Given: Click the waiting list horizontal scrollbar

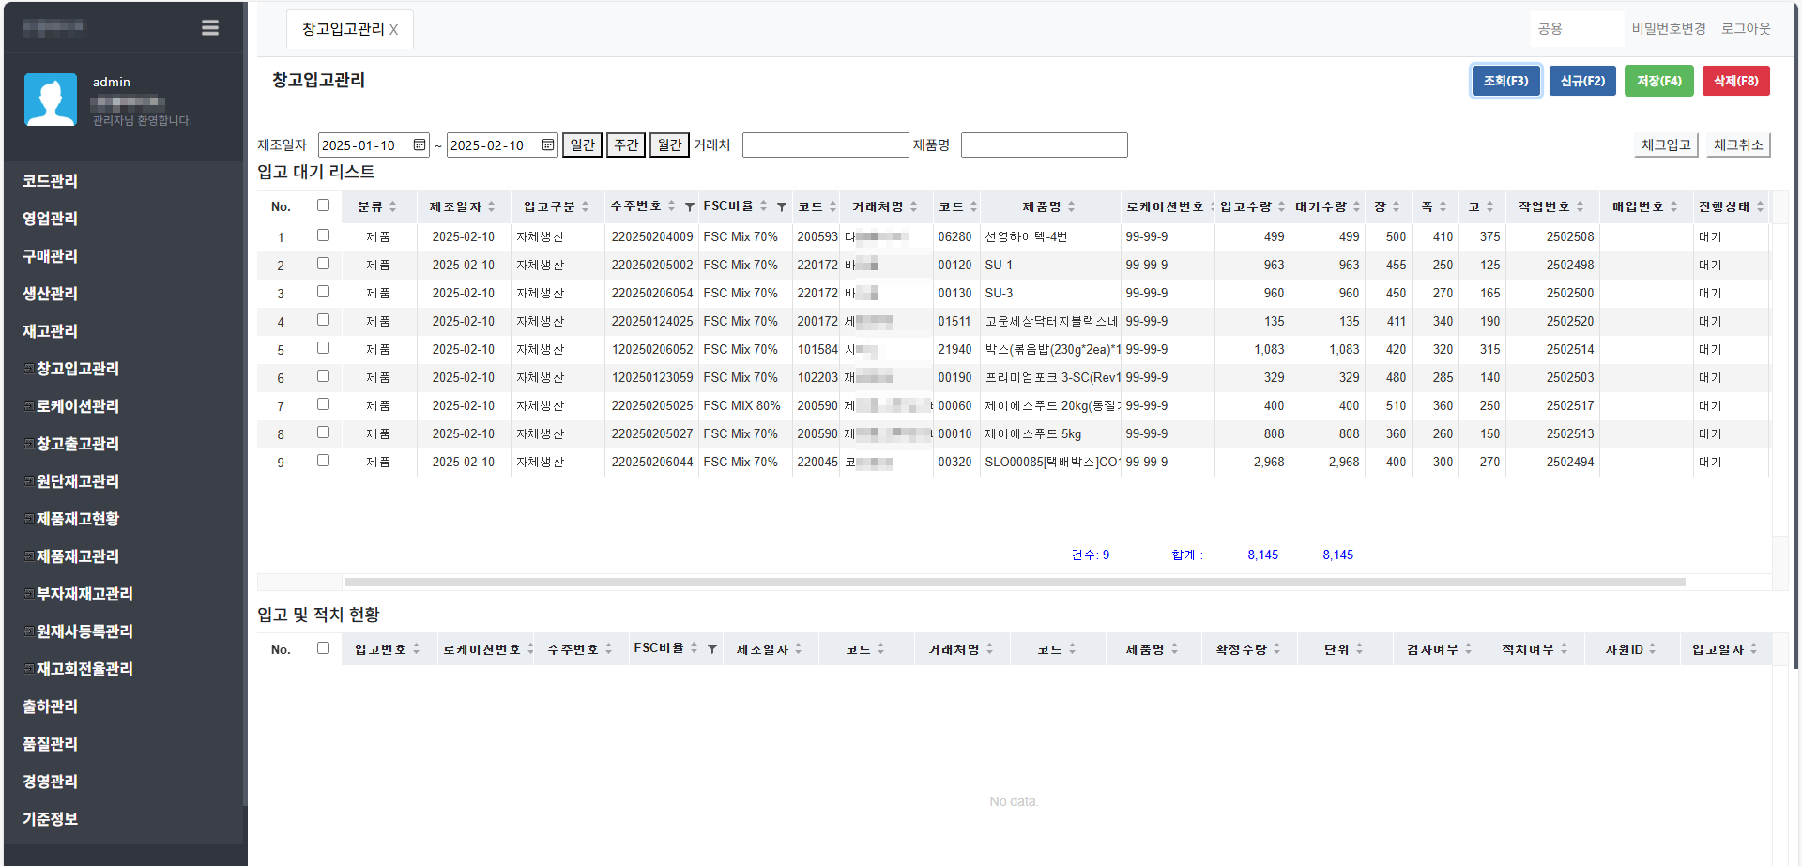Looking at the screenshot, I should (x=1015, y=582).
